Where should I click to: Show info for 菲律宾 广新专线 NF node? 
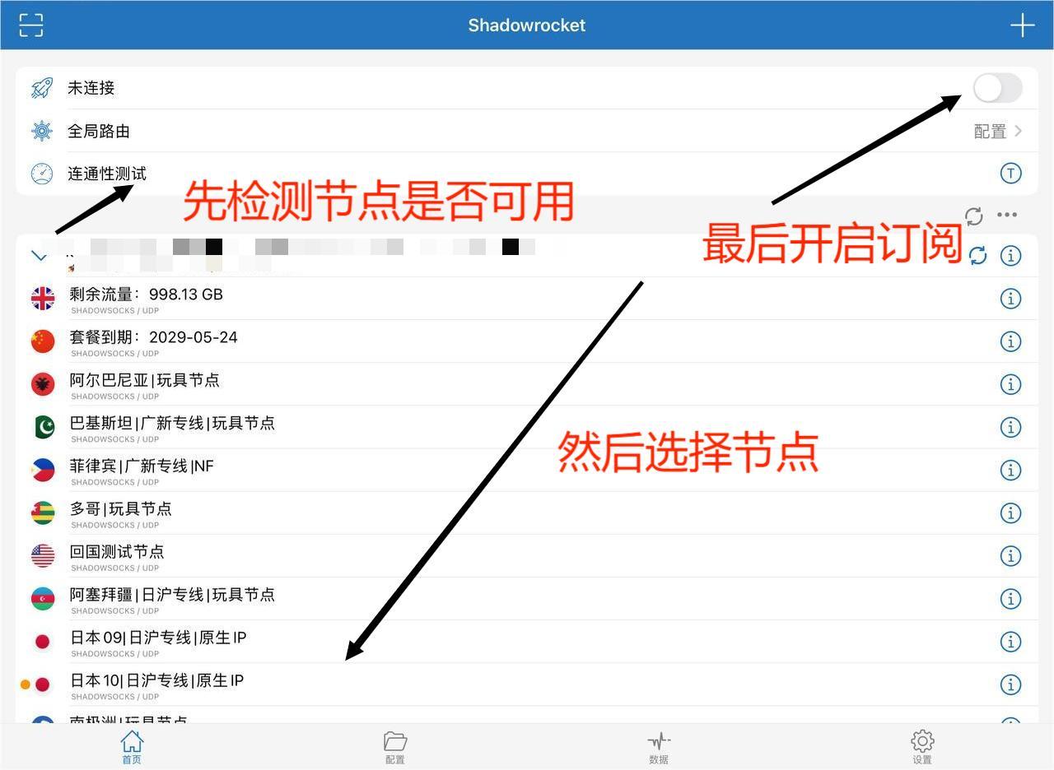tap(1010, 470)
